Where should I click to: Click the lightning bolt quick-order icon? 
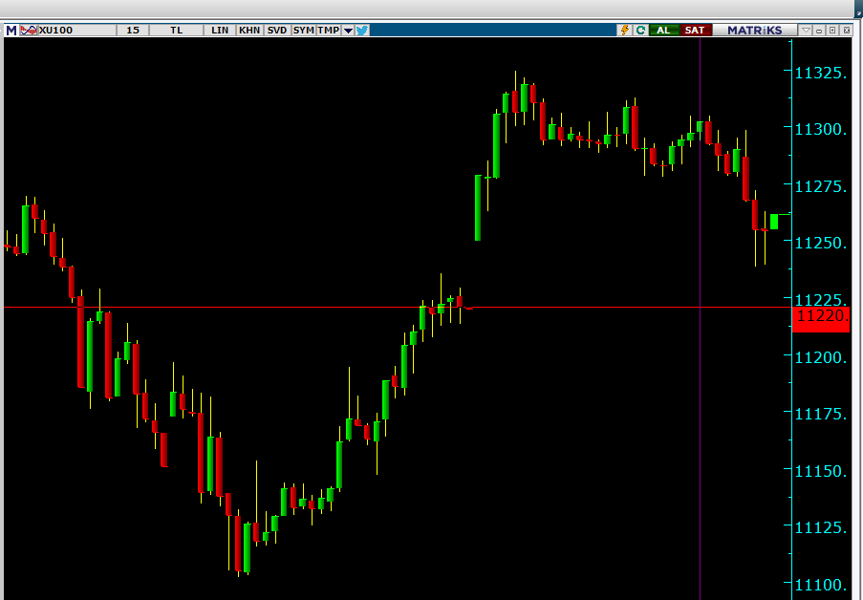click(625, 31)
